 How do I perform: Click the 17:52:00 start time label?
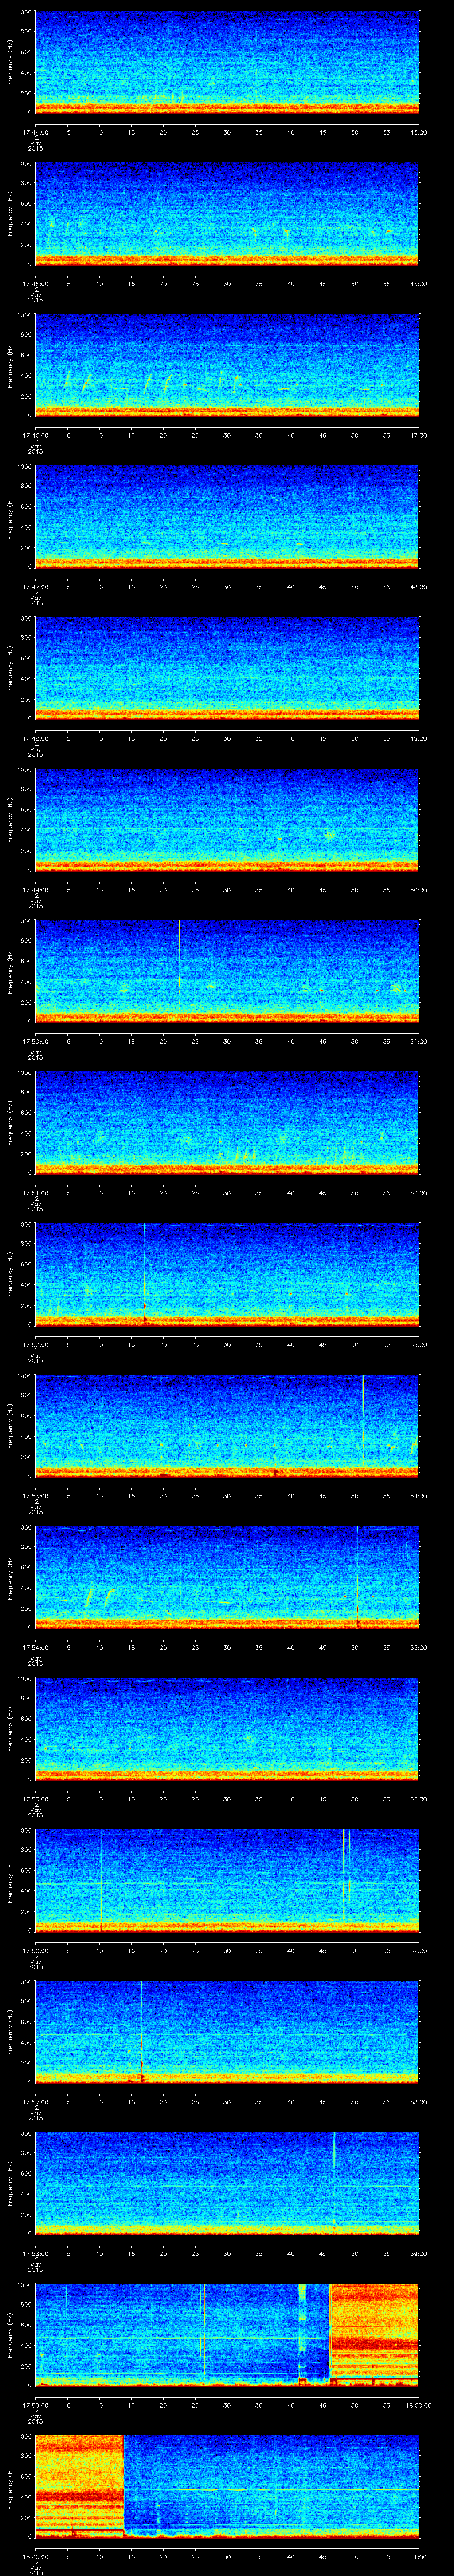pyautogui.click(x=35, y=1344)
